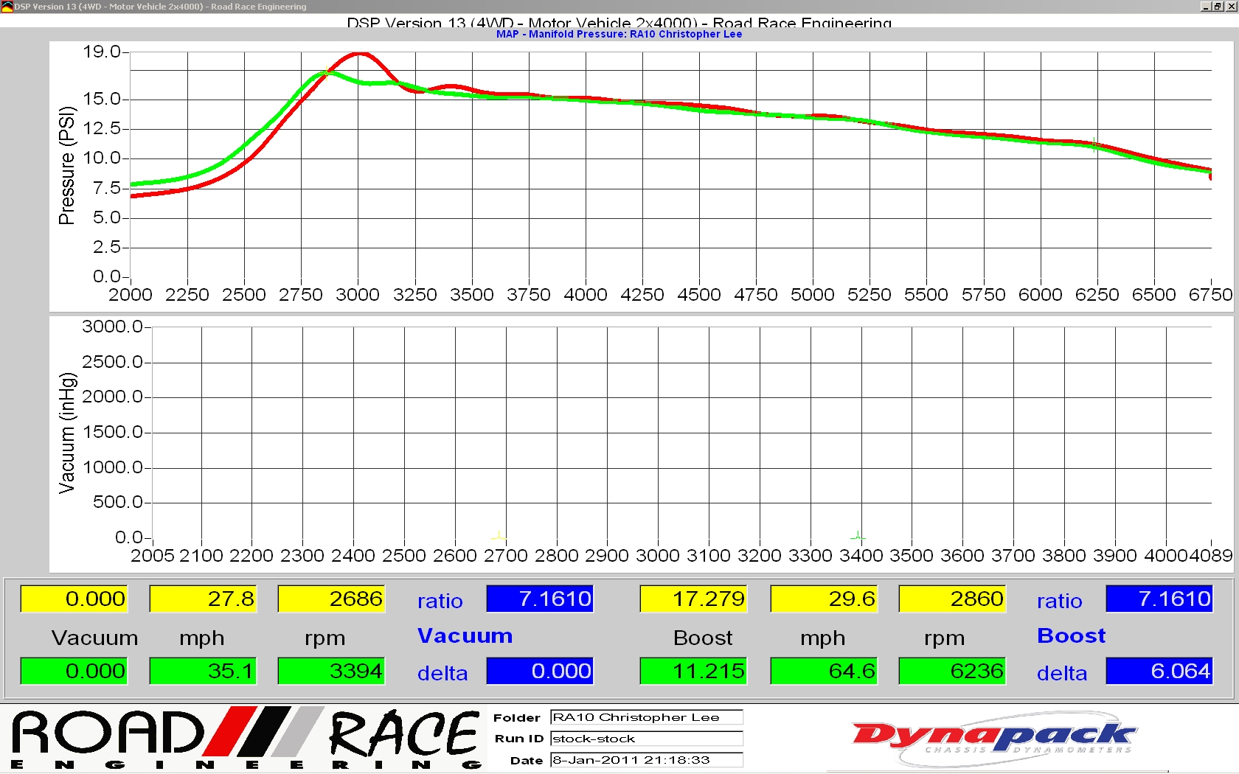The image size is (1239, 774).
Task: Minimize the DSP window
Action: tap(1206, 7)
